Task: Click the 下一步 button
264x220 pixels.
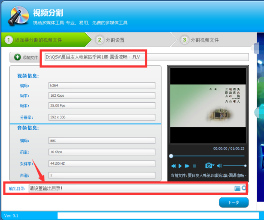Action: [x=234, y=202]
